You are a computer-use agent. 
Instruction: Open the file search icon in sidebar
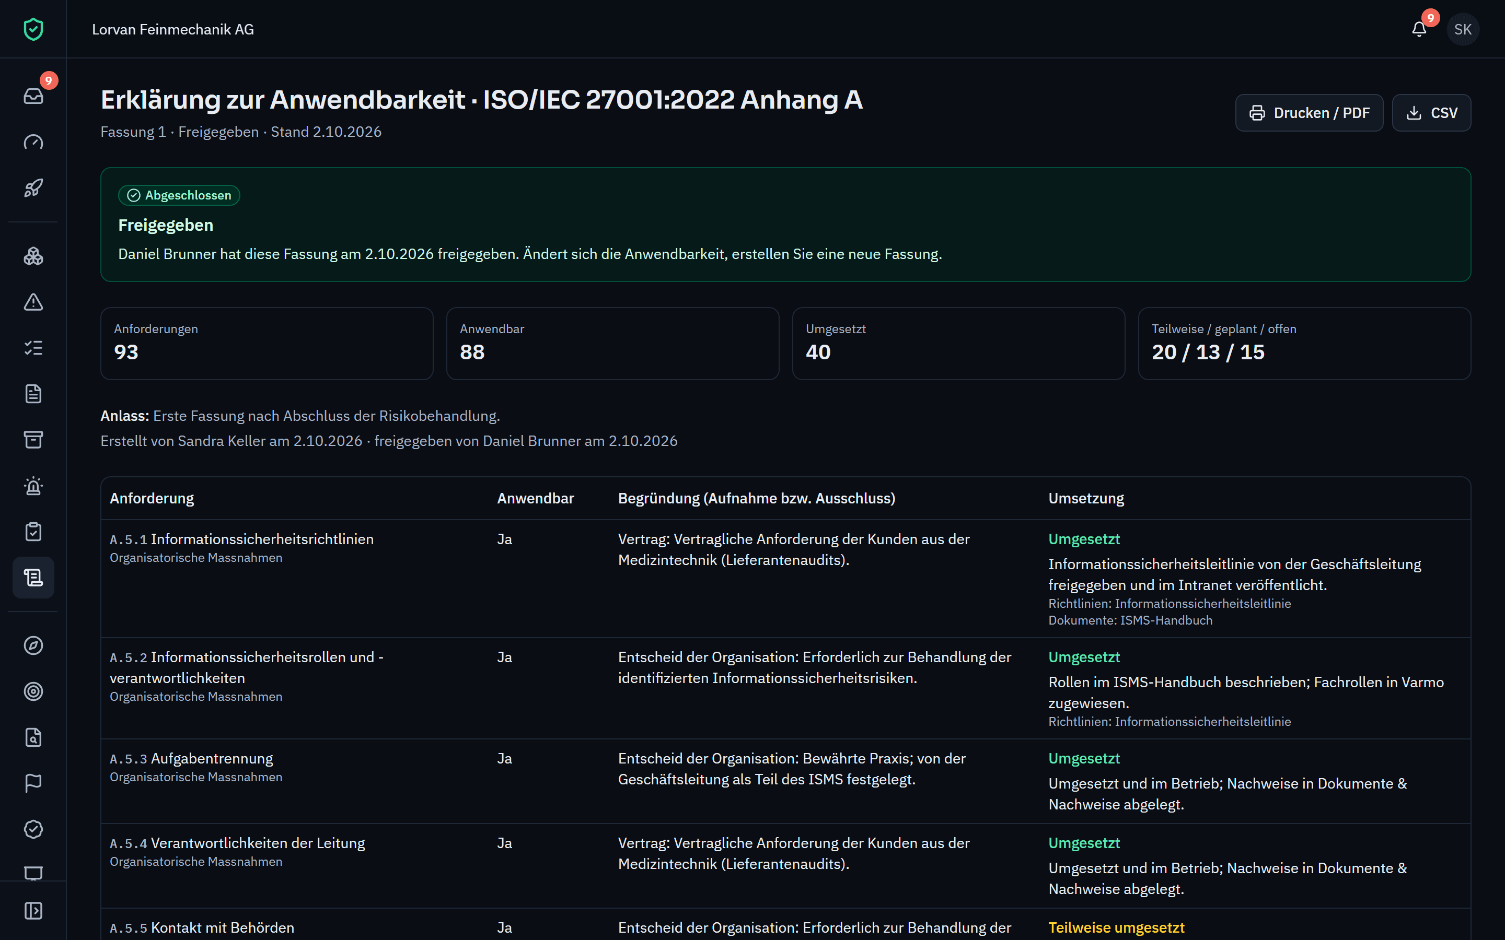[33, 738]
